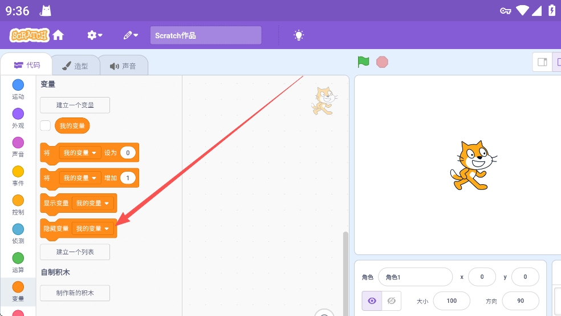The width and height of the screenshot is (561, 316).
Task: Switch to the 造型 costumes tab
Action: [75, 66]
